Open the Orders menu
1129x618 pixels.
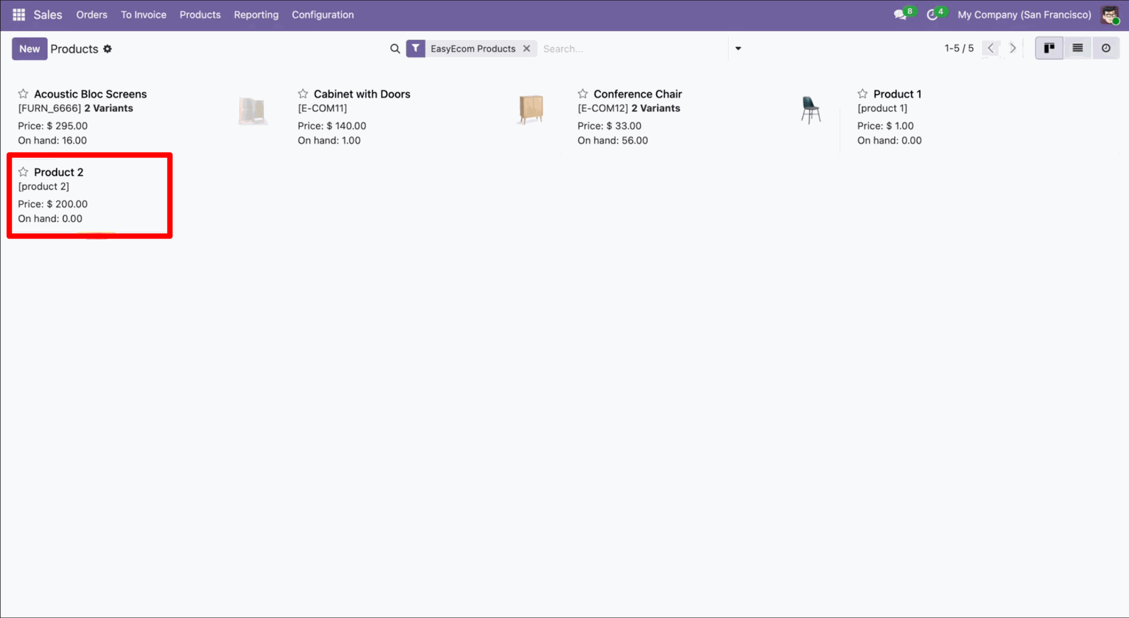coord(92,15)
